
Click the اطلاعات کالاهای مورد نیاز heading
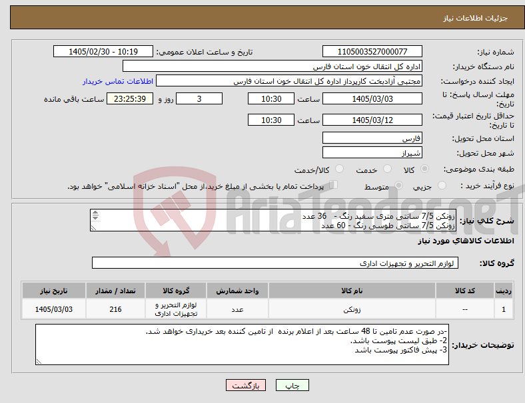coord(466,241)
